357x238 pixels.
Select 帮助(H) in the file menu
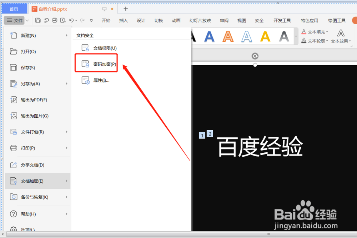point(37,214)
